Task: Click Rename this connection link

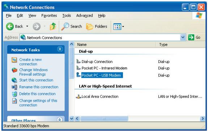Action: (39, 87)
